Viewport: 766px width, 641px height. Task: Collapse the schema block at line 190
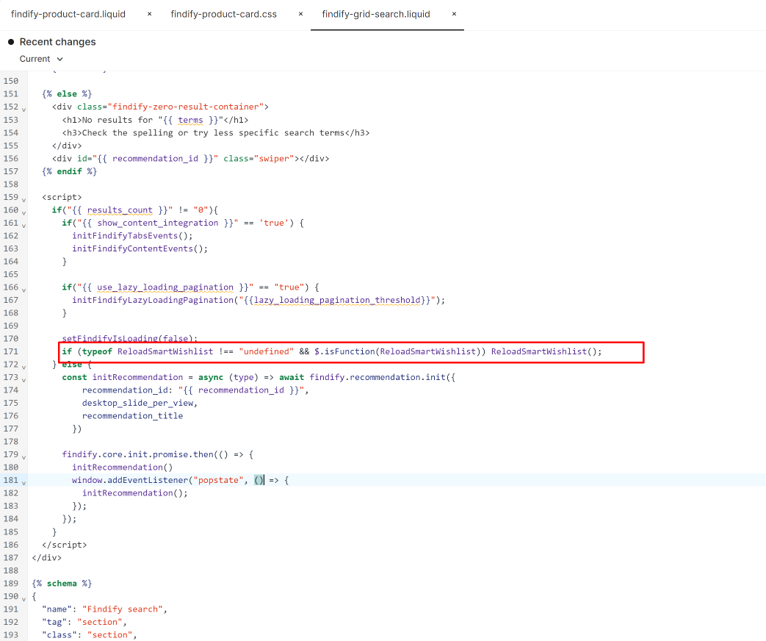[x=24, y=598]
